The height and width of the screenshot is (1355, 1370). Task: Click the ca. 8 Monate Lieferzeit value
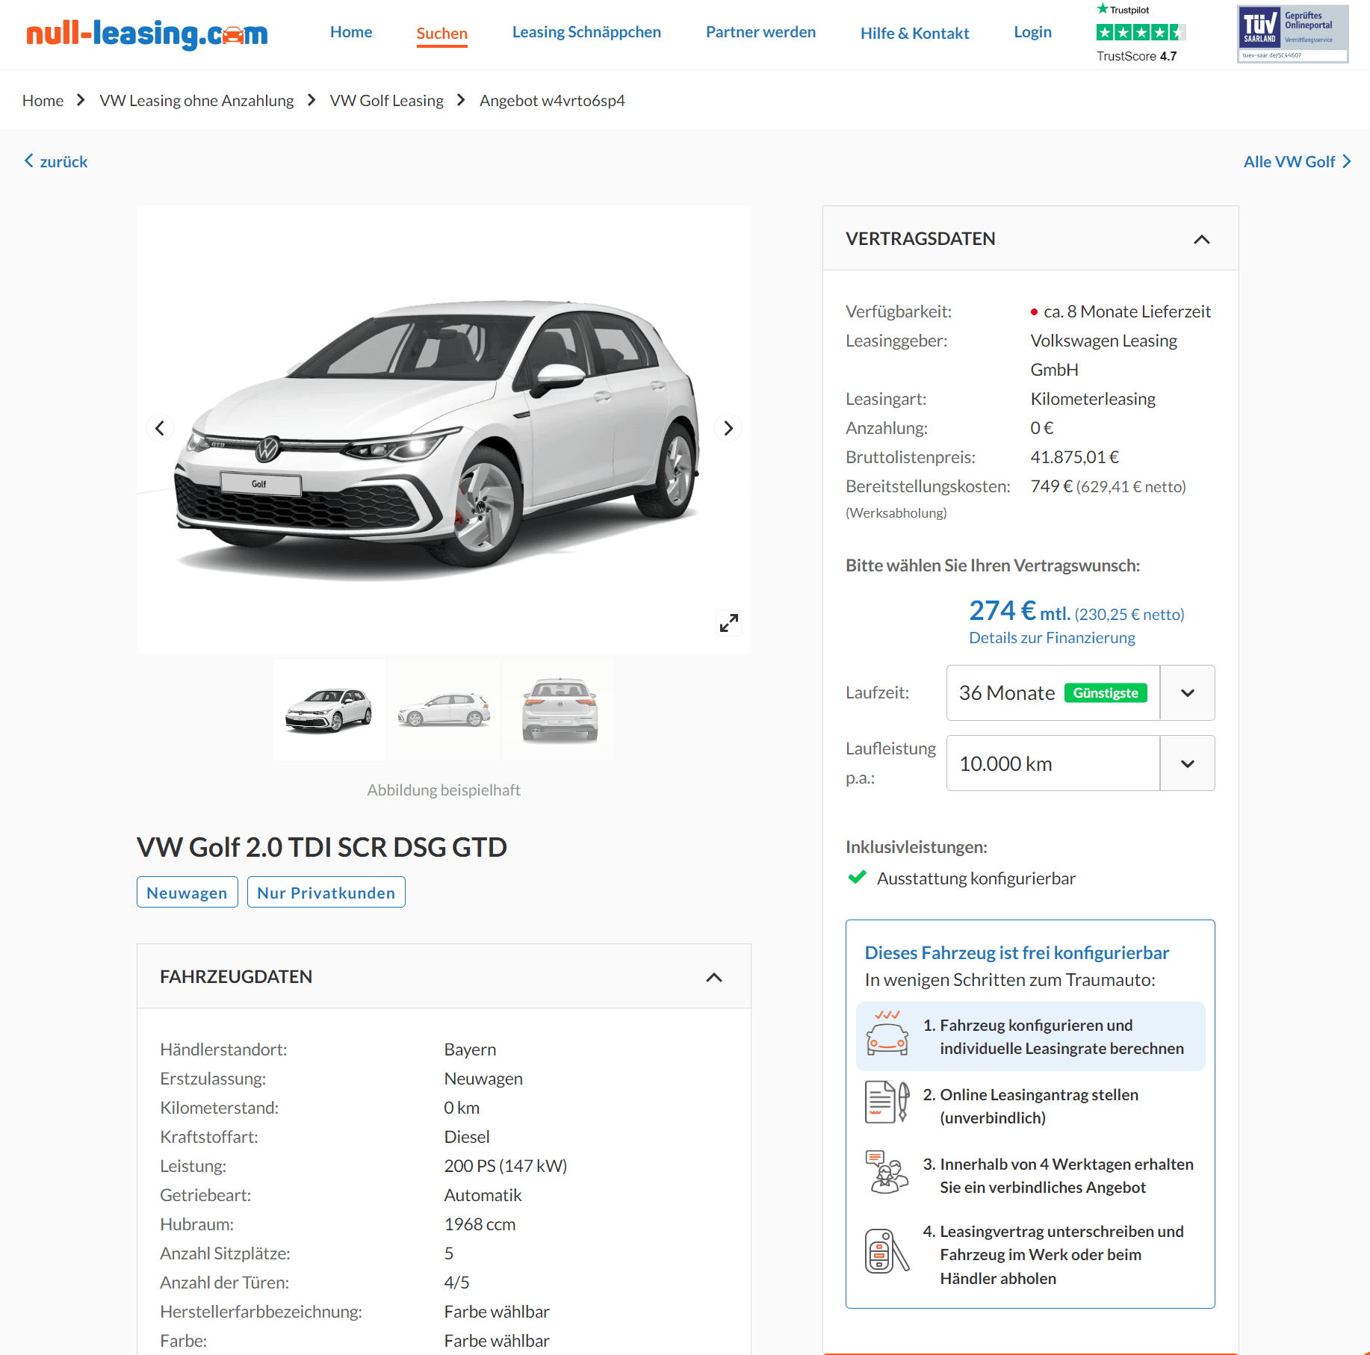click(x=1127, y=311)
